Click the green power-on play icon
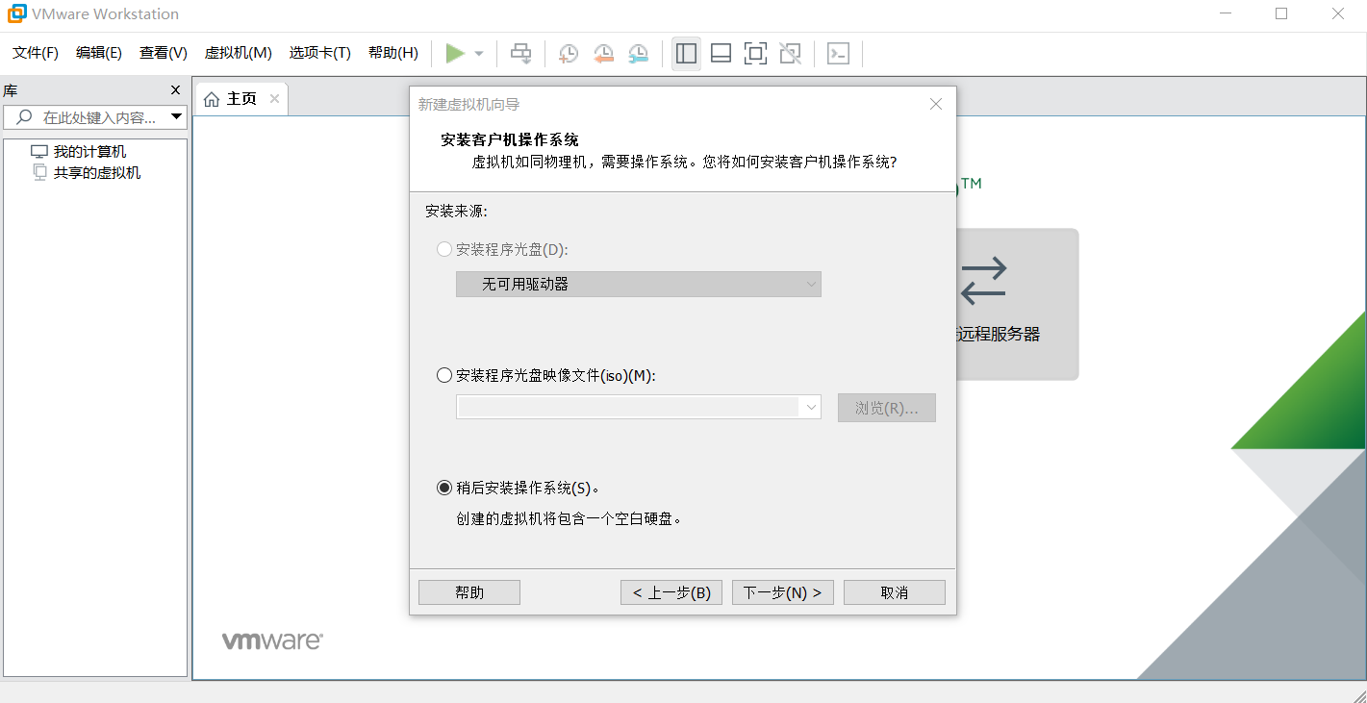The height and width of the screenshot is (703, 1367). pos(456,54)
